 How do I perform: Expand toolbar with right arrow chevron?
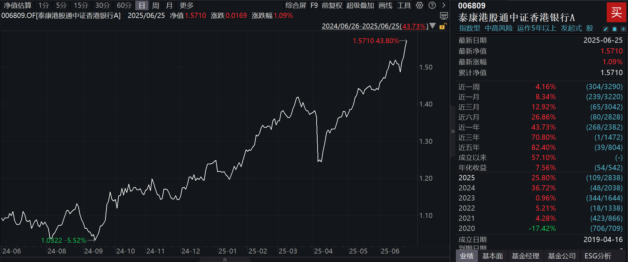(x=444, y=5)
